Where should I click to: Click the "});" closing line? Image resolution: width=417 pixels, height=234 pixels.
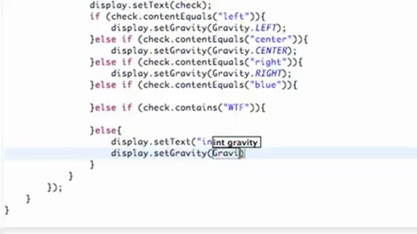pyautogui.click(x=55, y=188)
